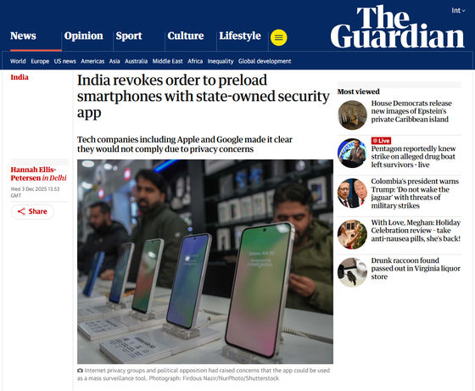Switch to the Opinion tab
The height and width of the screenshot is (391, 475).
point(84,36)
